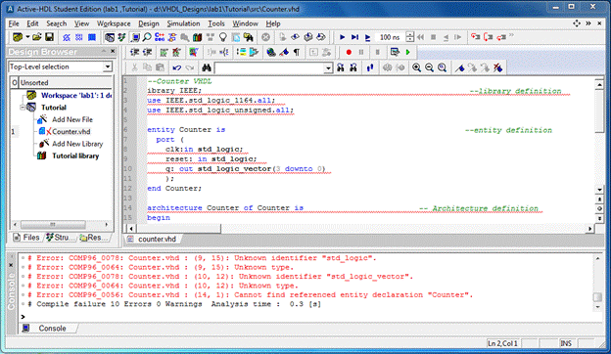
Task: Switch to the Res... resources tab
Action: pos(93,238)
